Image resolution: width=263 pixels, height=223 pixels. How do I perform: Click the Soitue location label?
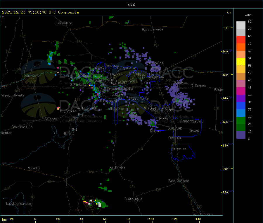point(155,131)
